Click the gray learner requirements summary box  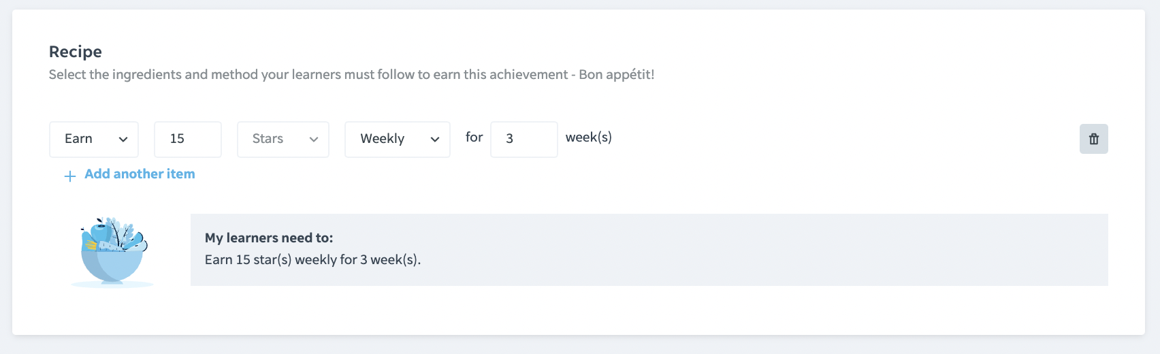click(x=649, y=250)
